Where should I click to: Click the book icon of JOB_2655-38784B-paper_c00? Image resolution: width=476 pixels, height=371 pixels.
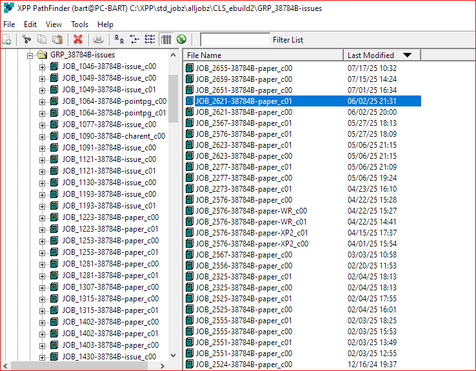pyautogui.click(x=190, y=68)
